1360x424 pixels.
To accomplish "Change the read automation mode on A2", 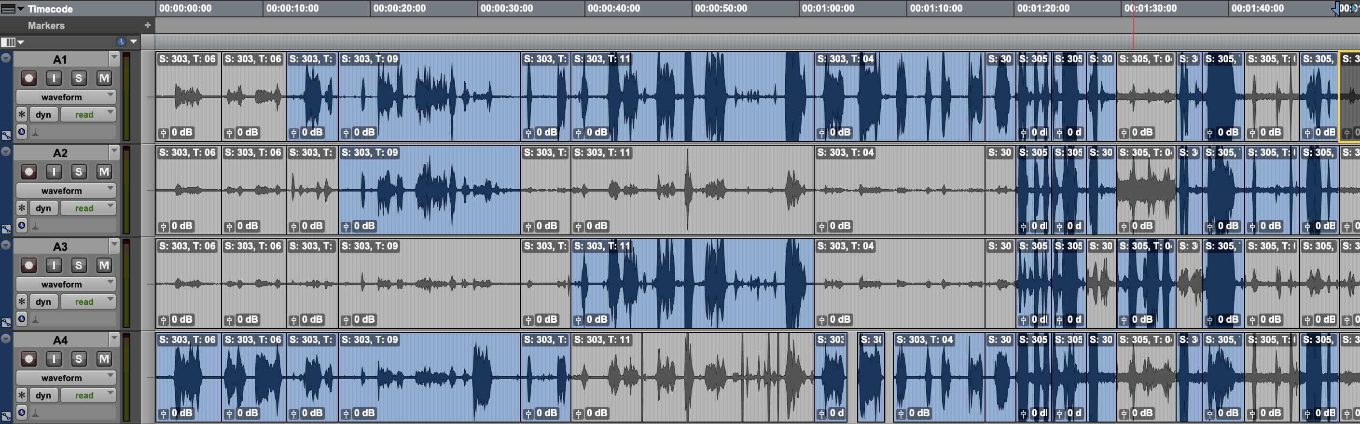I will (x=88, y=208).
